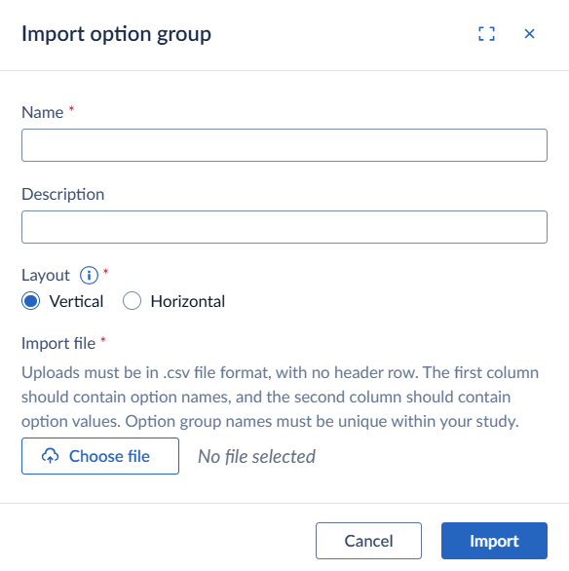
Task: Click the upload instructions starting 'Uploads must be'
Action: tap(281, 397)
